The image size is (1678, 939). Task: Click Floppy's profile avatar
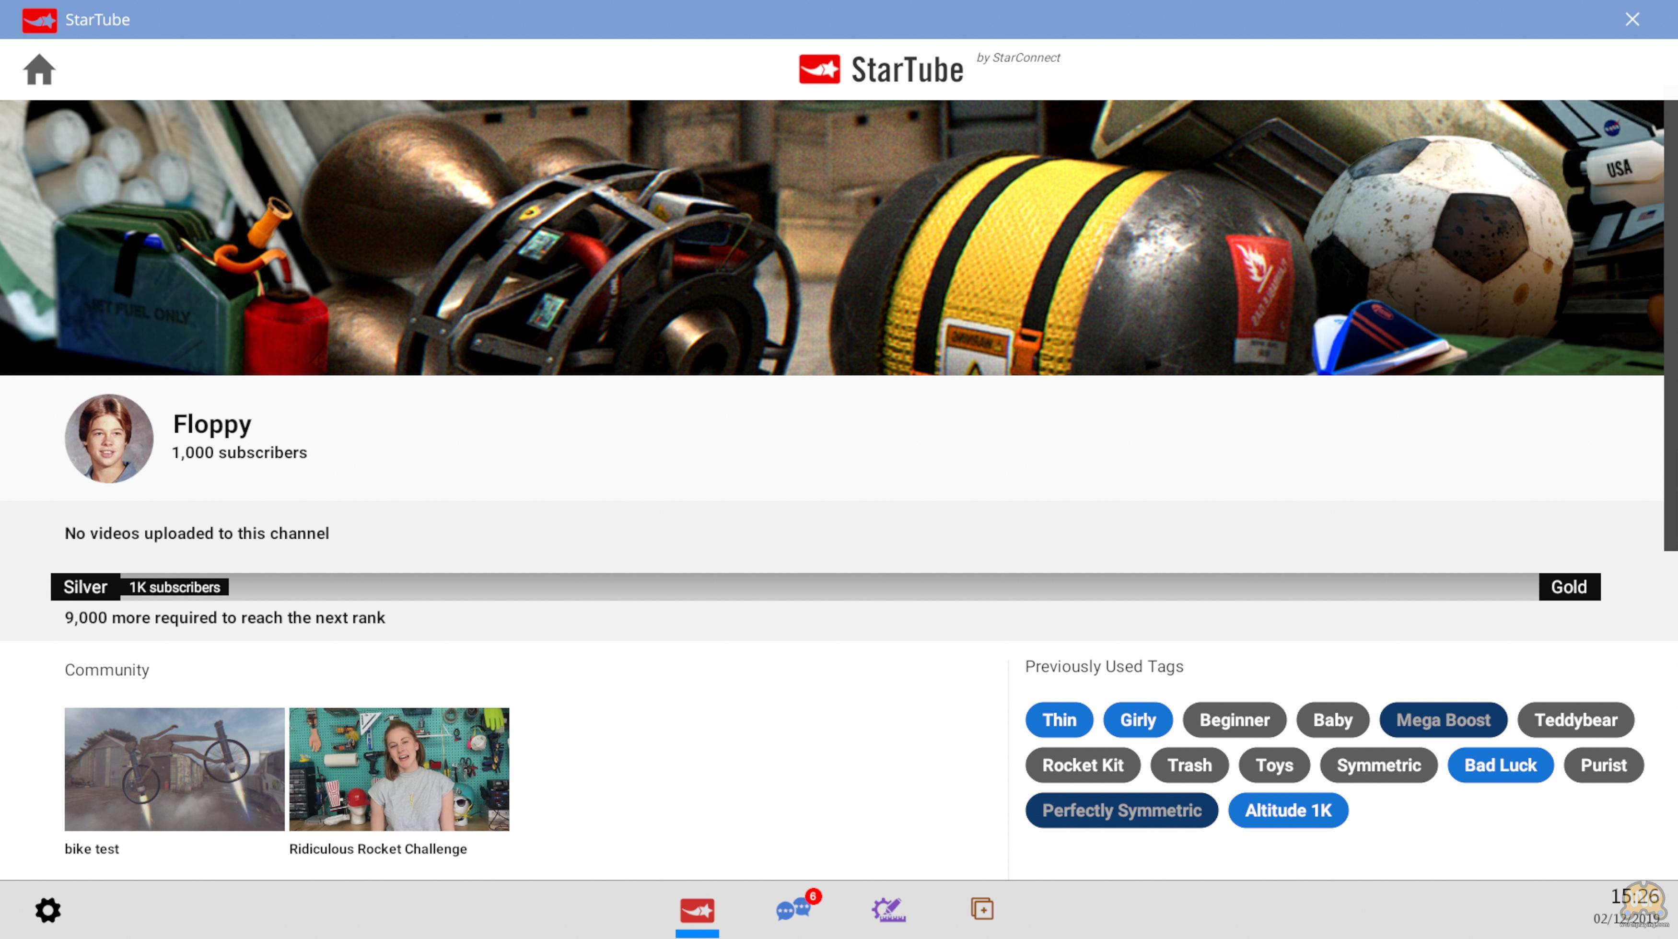pyautogui.click(x=109, y=438)
